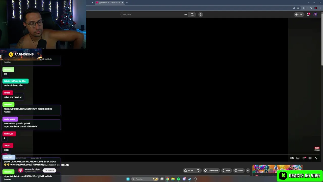Mute the tab via its speaker icon
This screenshot has width=323, height=182.
pos(119,3)
